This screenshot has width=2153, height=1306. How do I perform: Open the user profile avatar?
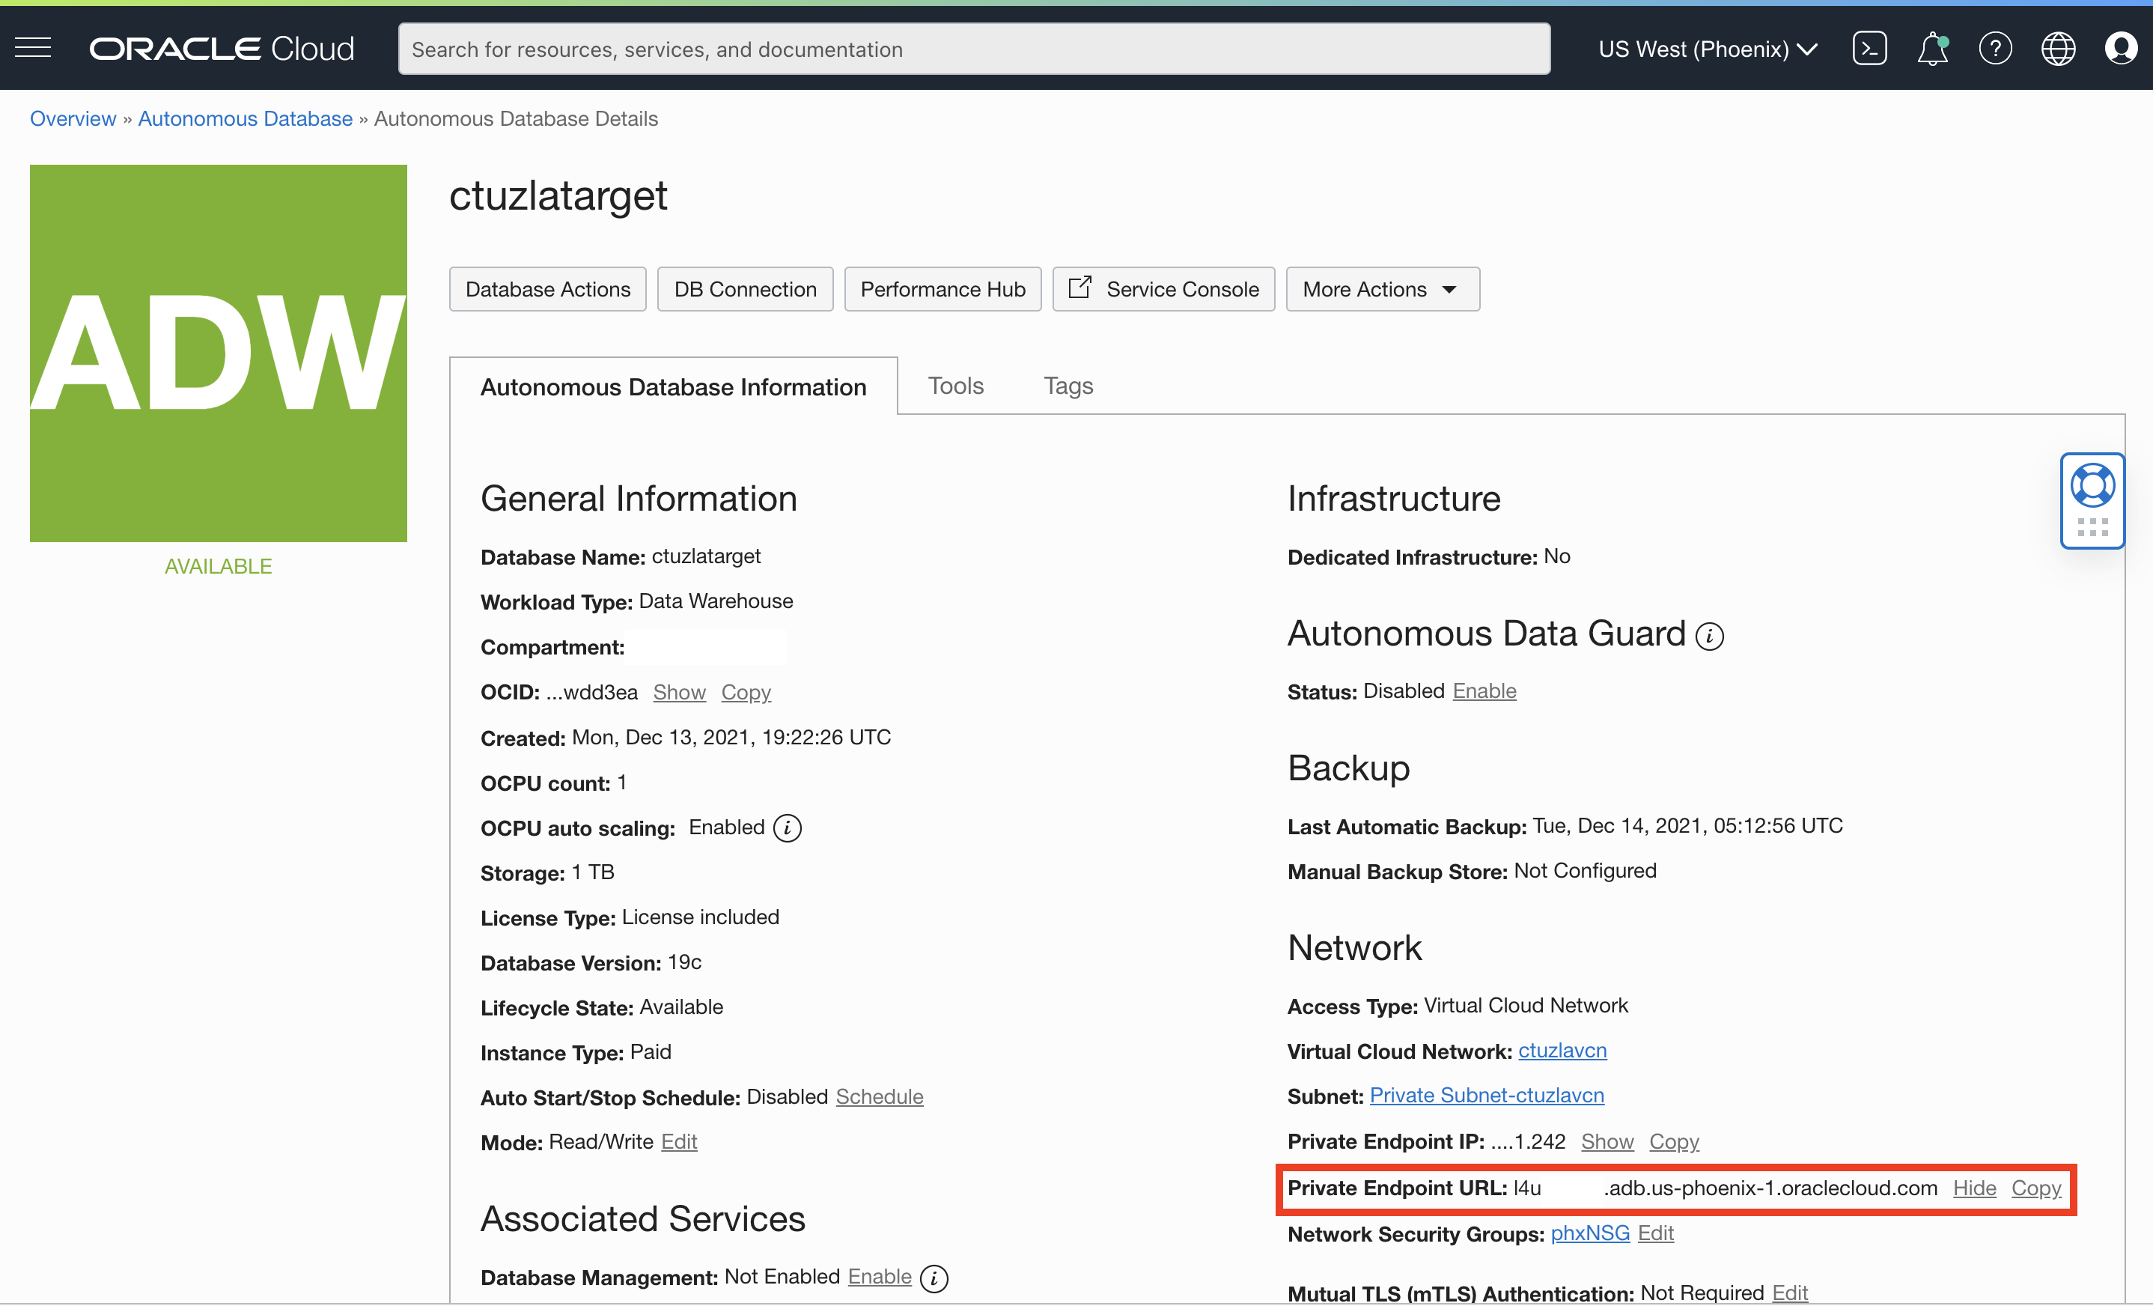(2122, 48)
